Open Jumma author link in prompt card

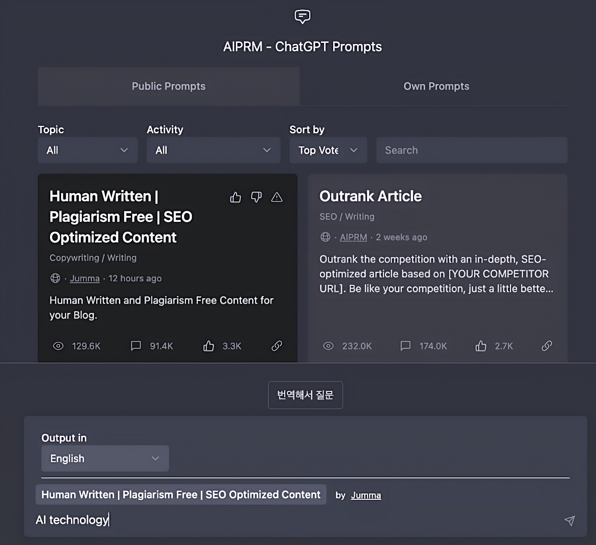85,278
